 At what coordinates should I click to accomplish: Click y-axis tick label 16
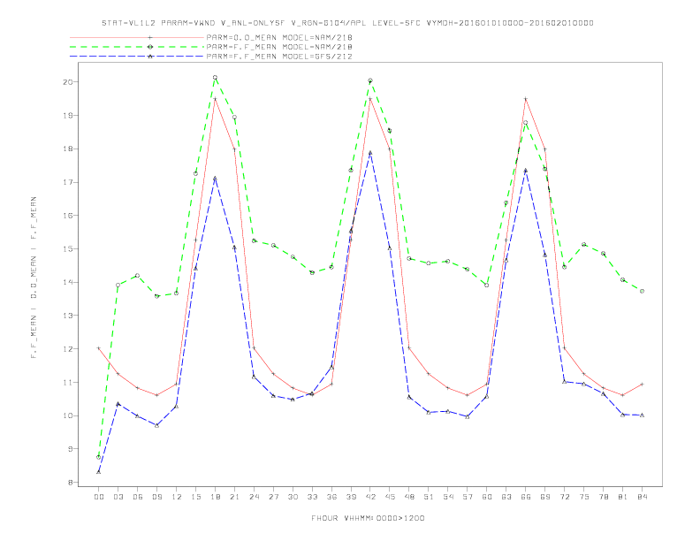tap(68, 216)
